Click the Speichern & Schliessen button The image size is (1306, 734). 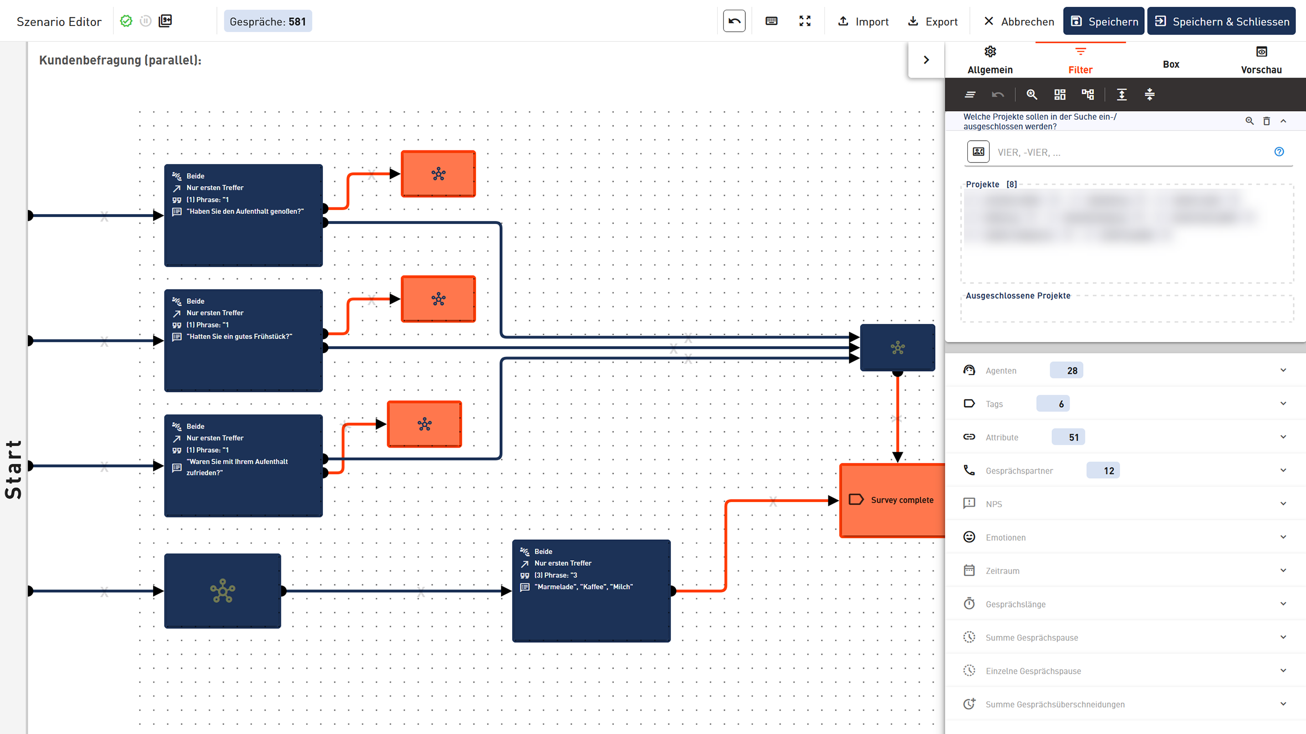(1221, 21)
